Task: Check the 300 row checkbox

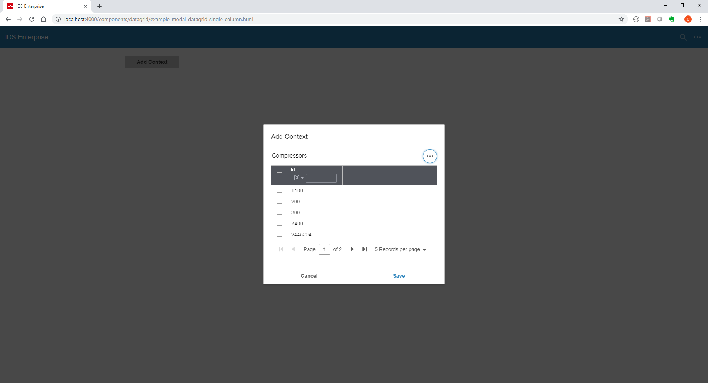Action: pyautogui.click(x=280, y=212)
